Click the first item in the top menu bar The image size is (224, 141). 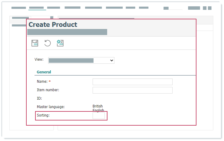click(x=19, y=8)
